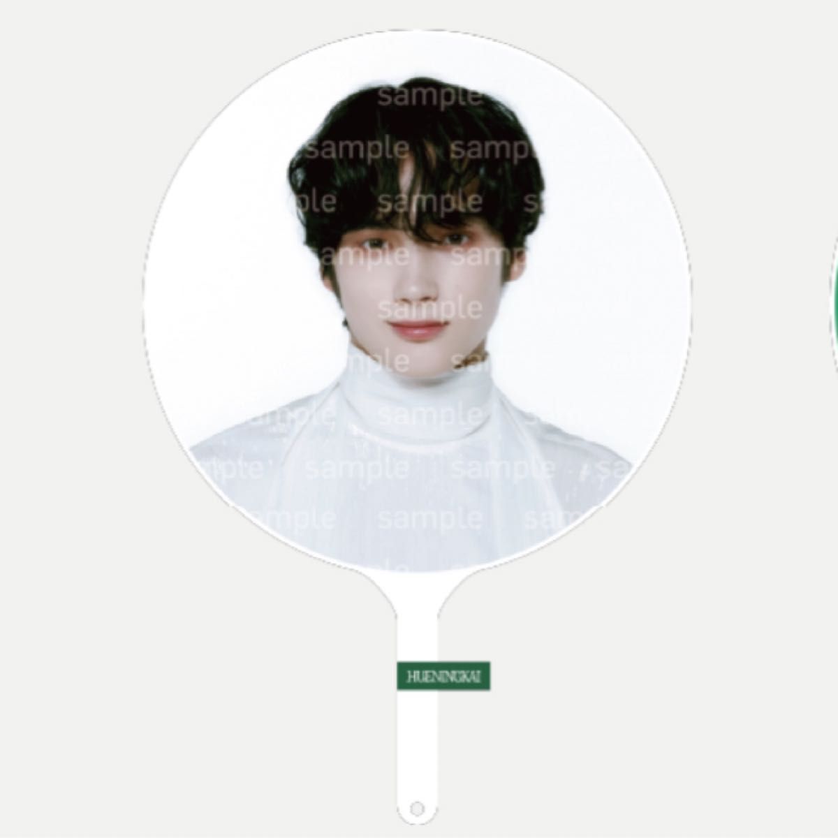Click the topmost sample watermark on hair
This screenshot has width=838, height=838.
tap(430, 96)
